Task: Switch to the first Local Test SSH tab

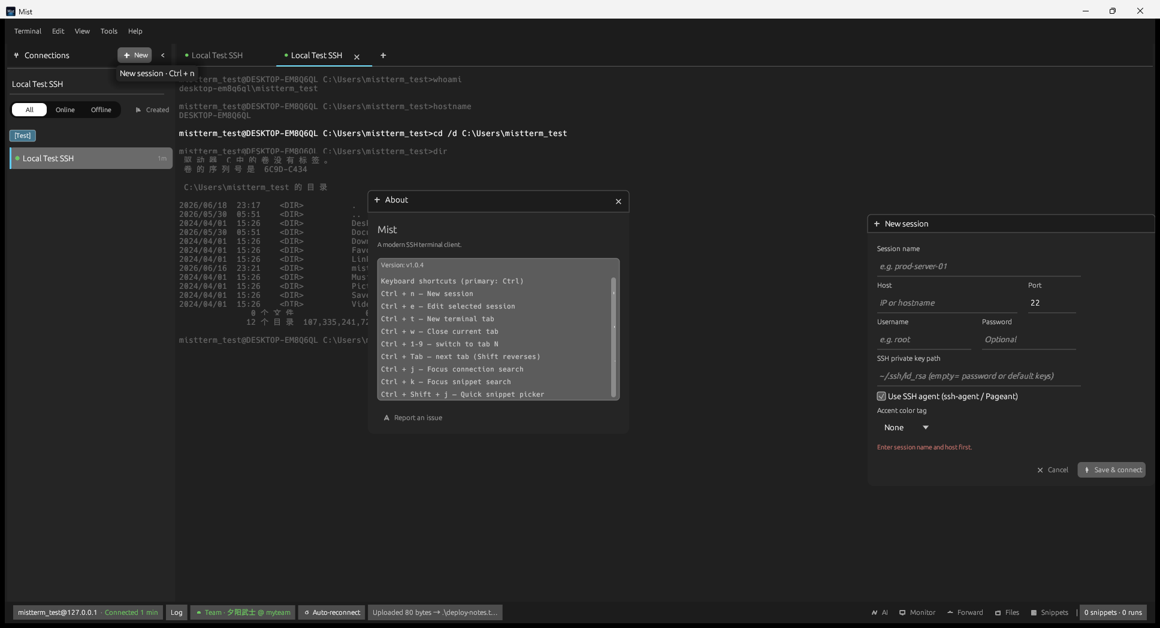Action: click(x=217, y=55)
